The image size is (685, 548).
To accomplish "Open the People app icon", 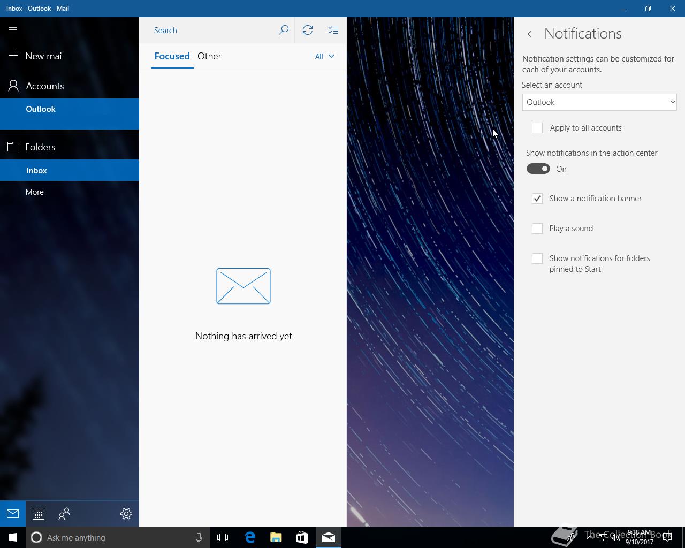I will [64, 514].
